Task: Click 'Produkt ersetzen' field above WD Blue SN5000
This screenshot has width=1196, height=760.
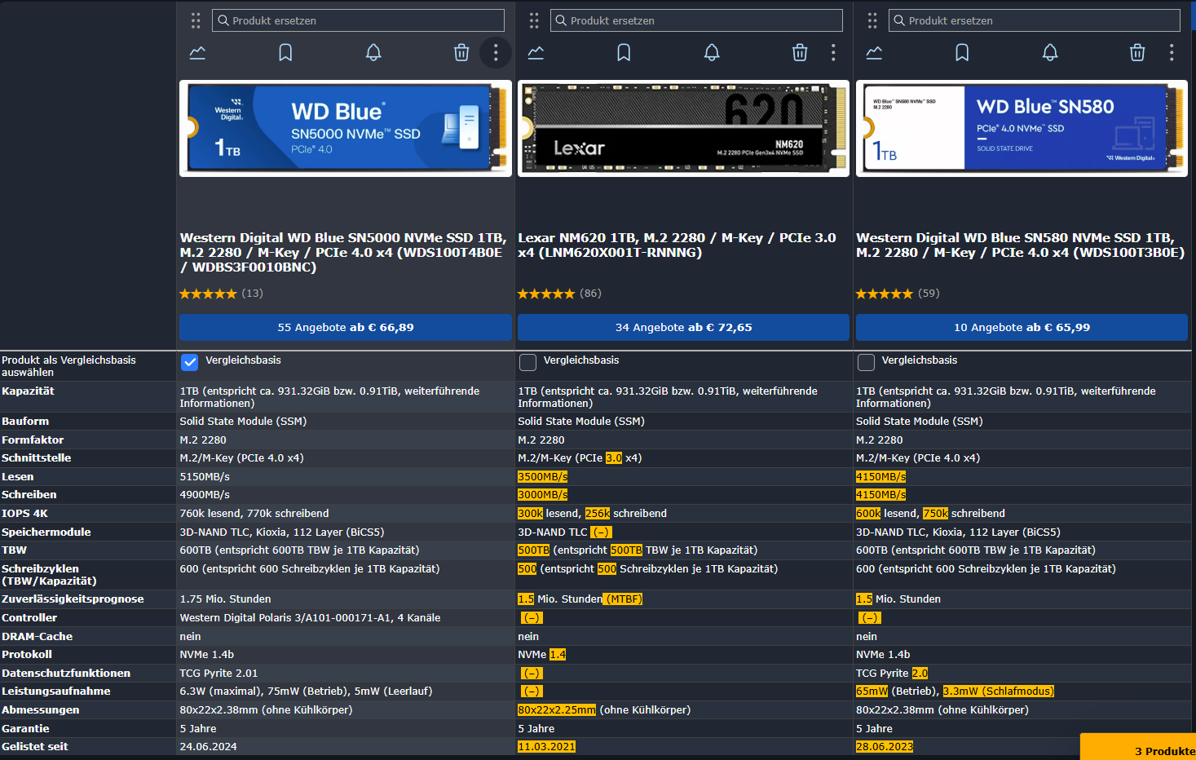Action: (x=358, y=20)
